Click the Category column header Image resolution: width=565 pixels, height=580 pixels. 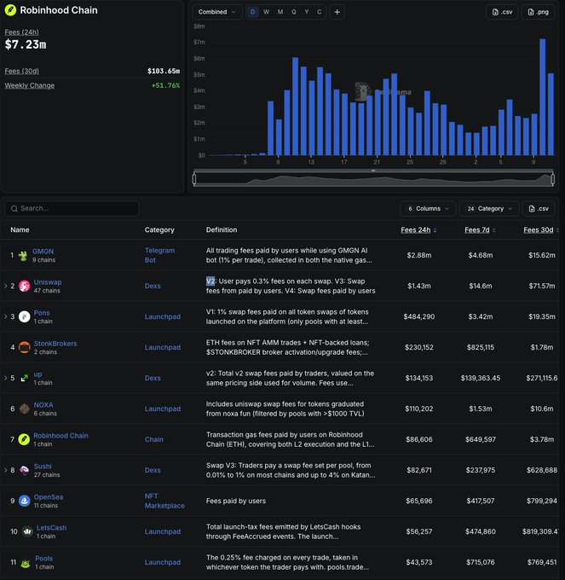pos(159,229)
